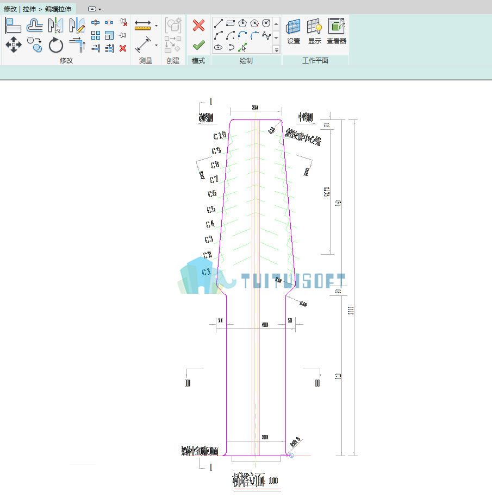Click 显示 to show the work plane
The height and width of the screenshot is (499, 492).
[x=315, y=31]
